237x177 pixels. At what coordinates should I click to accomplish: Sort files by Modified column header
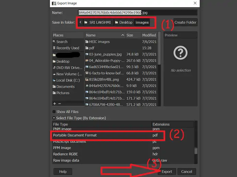tap(149, 35)
